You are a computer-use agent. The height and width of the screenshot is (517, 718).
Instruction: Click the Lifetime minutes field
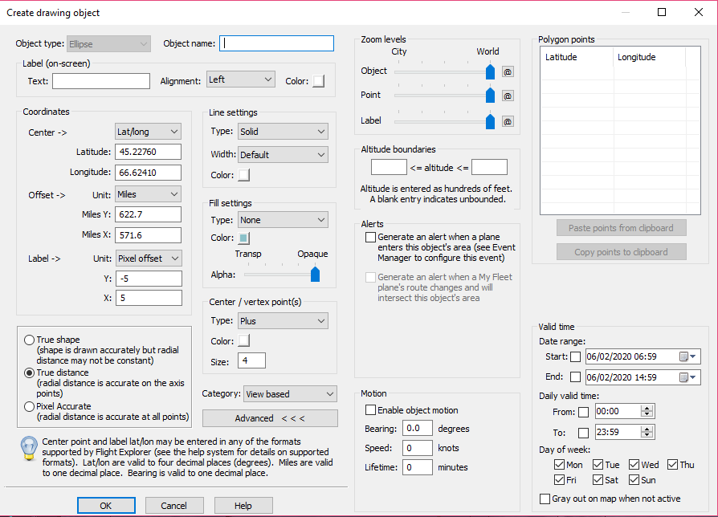418,467
